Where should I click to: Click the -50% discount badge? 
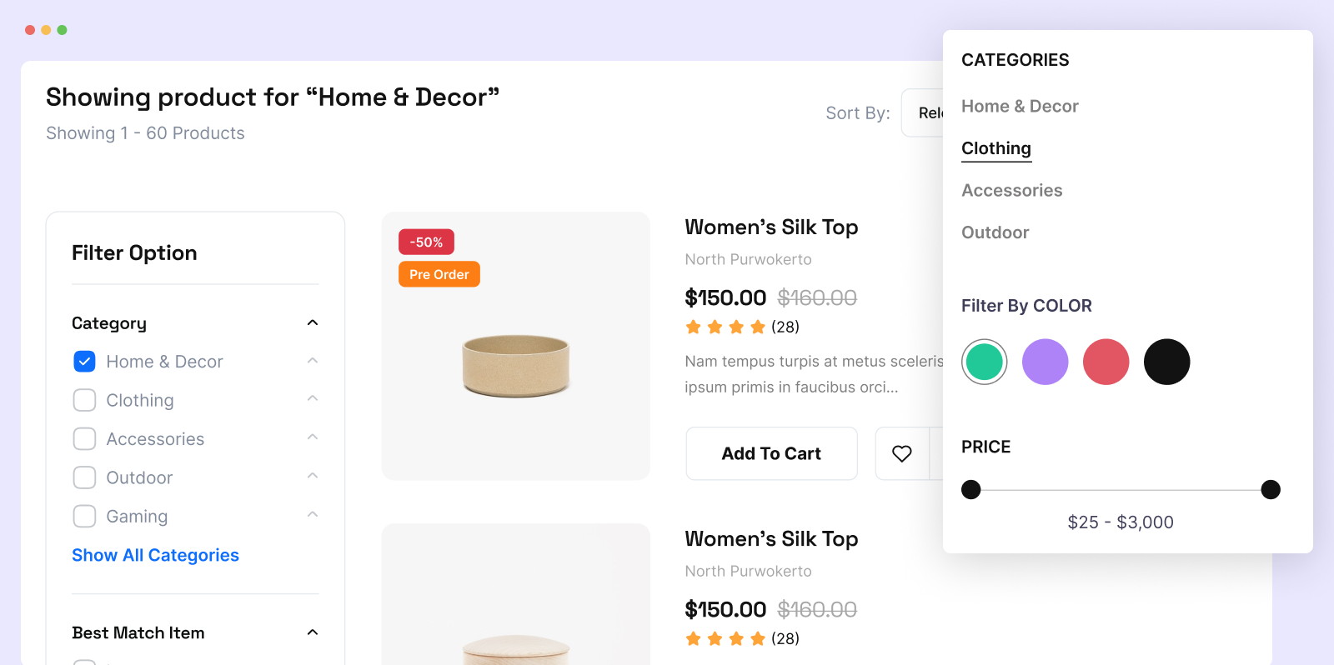point(426,242)
